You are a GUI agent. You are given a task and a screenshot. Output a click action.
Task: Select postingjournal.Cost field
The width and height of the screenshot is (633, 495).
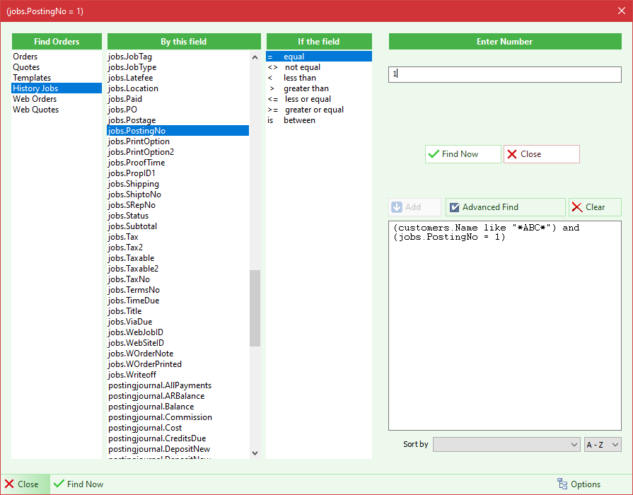[x=178, y=428]
